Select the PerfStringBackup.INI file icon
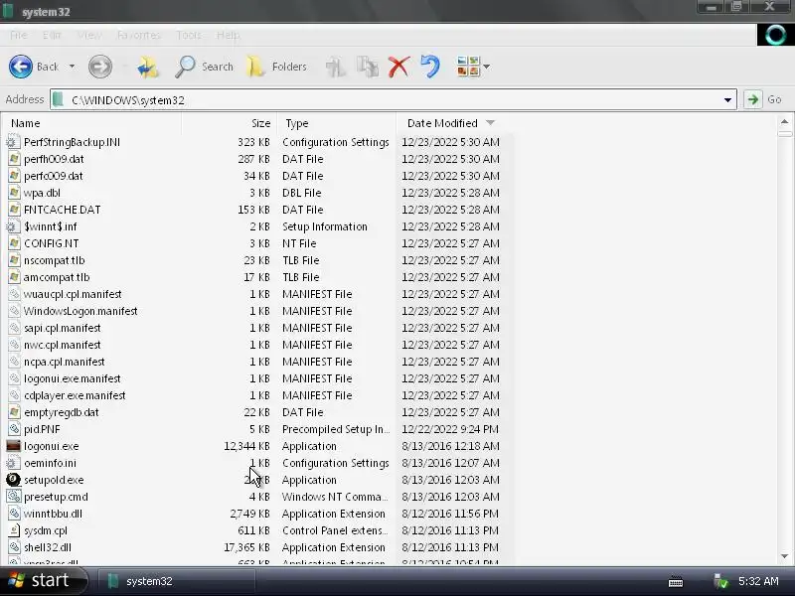This screenshot has height=596, width=795. [13, 142]
